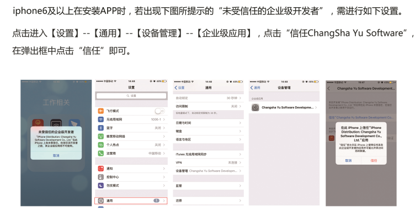Screen dimensions: 420x212
Task: Click the Carrier (运营商) phone icon
Action: [100, 154]
